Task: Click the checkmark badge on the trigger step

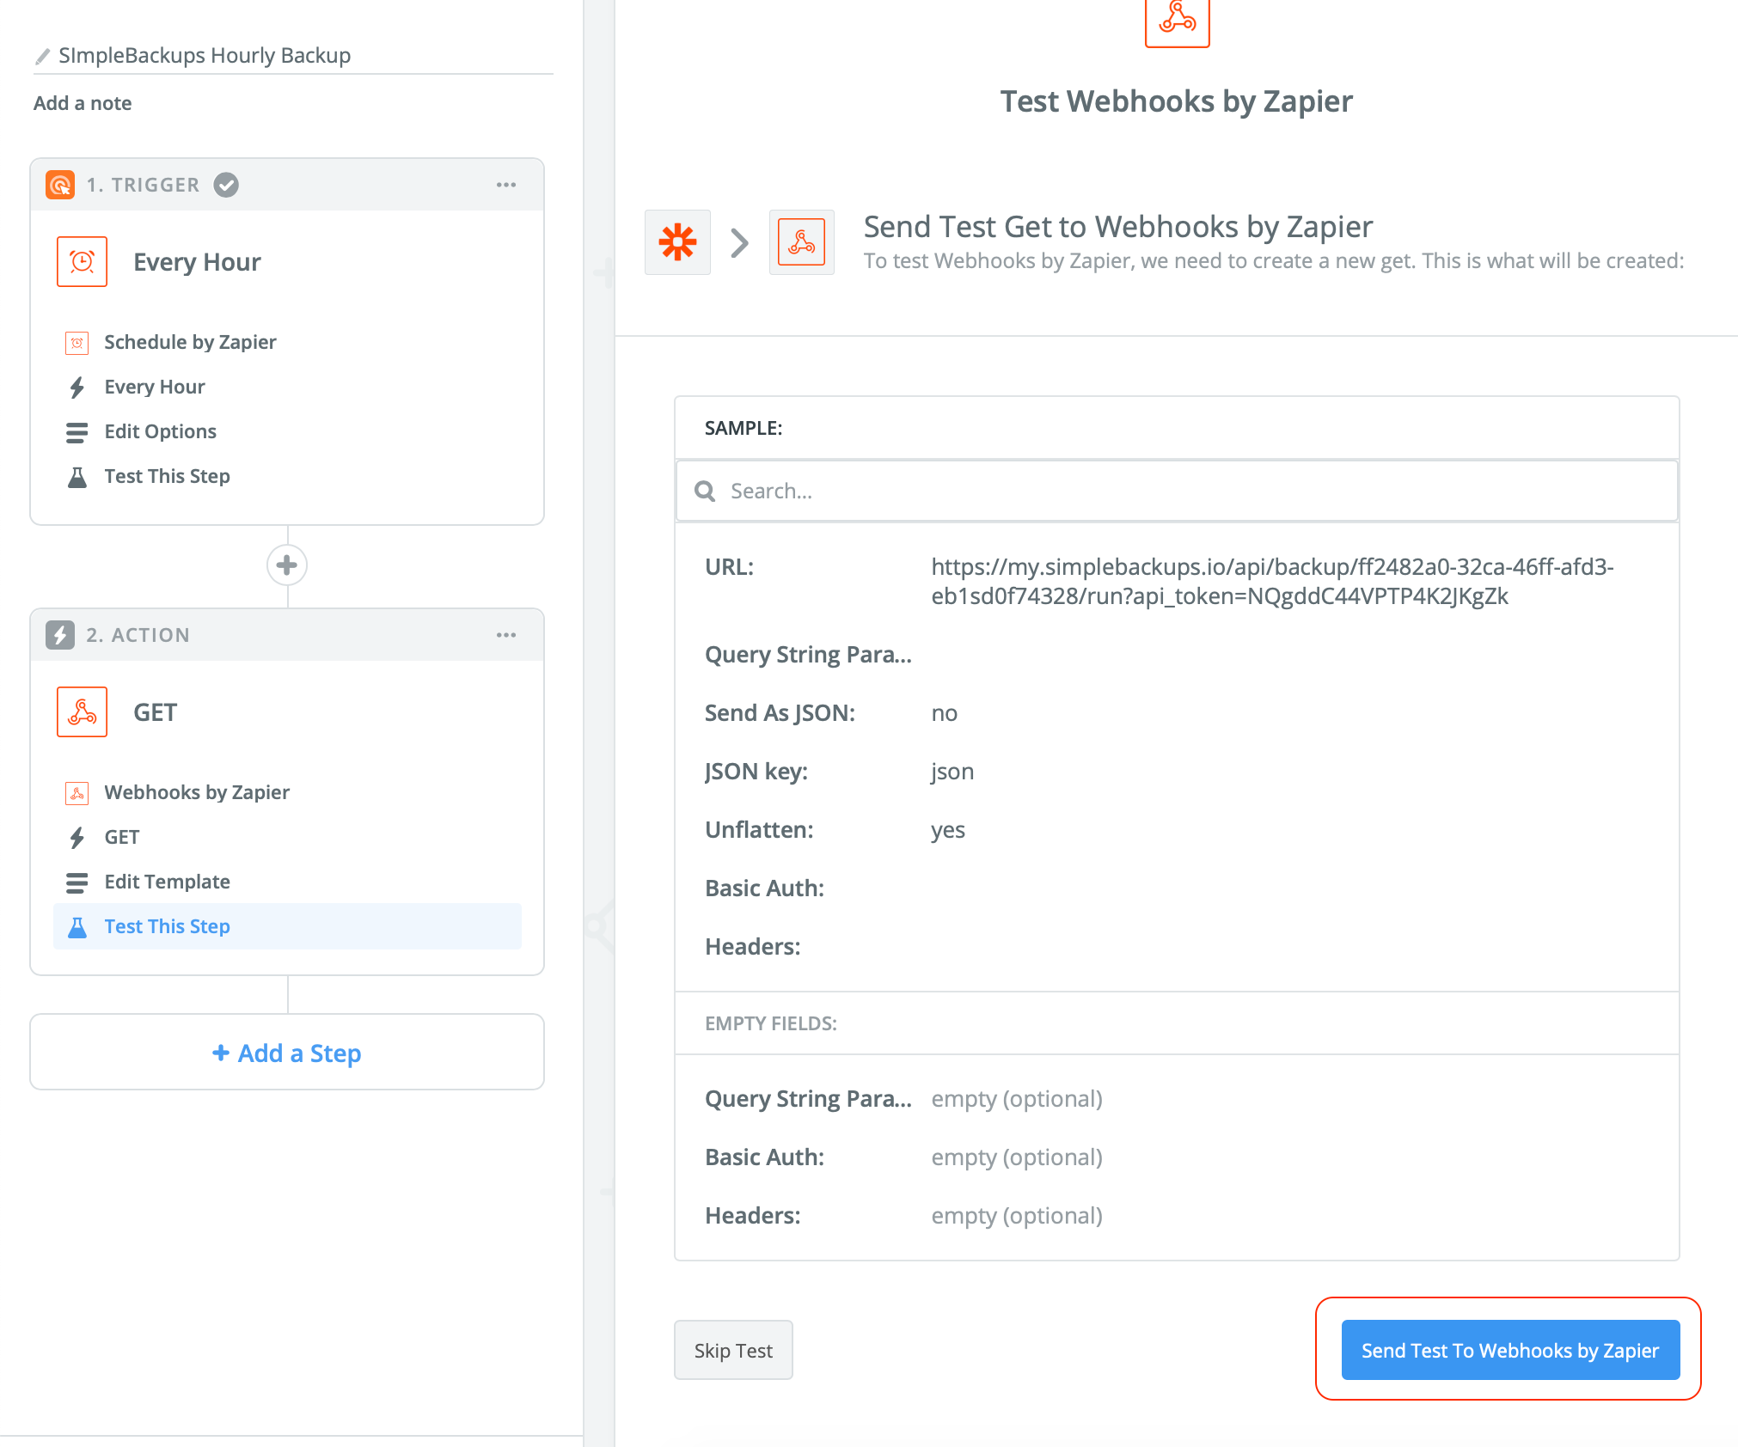Action: pyautogui.click(x=225, y=184)
